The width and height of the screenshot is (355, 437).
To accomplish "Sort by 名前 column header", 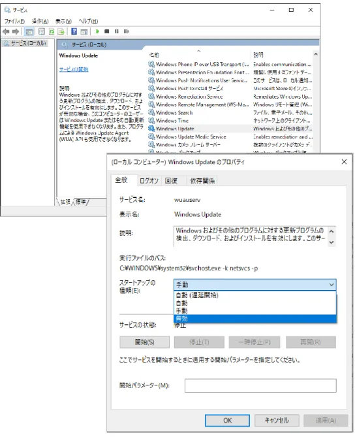I will (x=199, y=55).
